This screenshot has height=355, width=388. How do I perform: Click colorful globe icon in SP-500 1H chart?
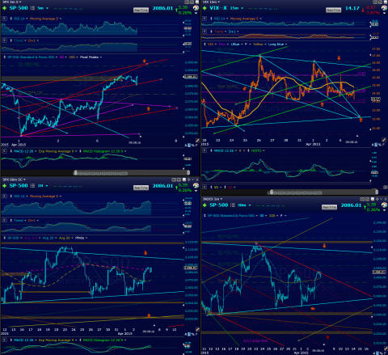(x=196, y=185)
